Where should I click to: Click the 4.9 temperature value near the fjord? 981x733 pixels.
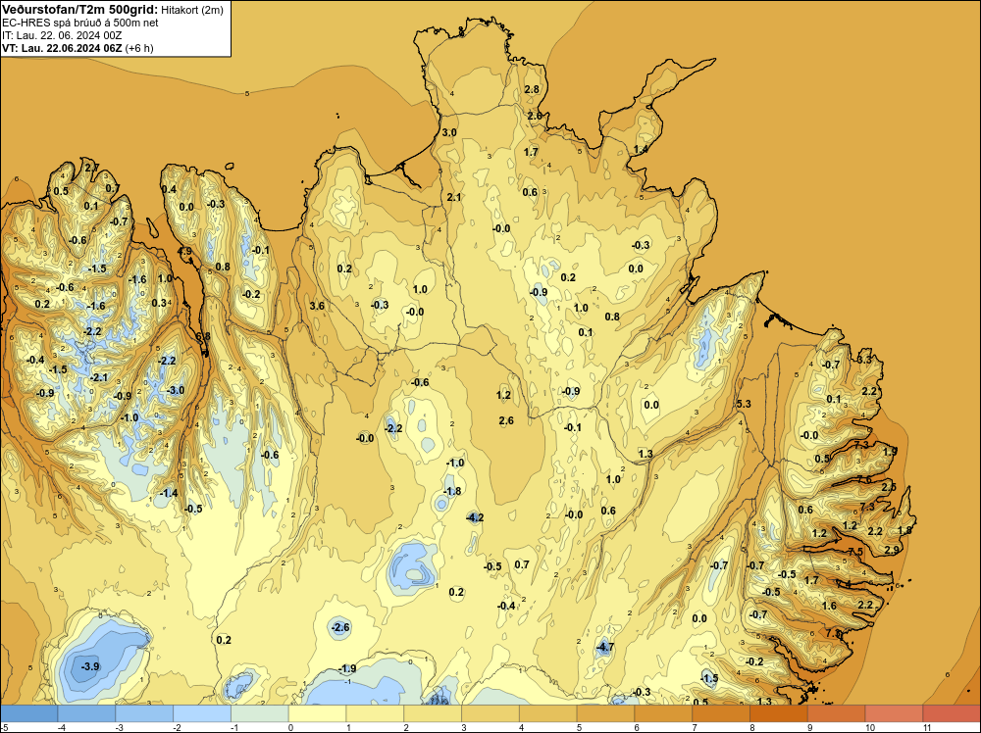pos(185,251)
